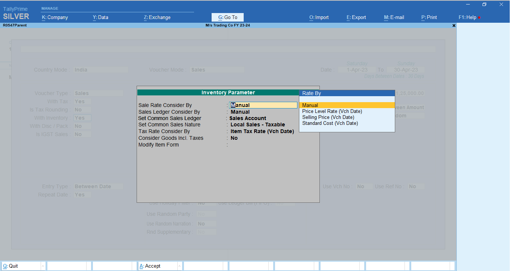The width and height of the screenshot is (512, 271).
Task: Expand the caret beside Quit button
Action: coord(43,266)
